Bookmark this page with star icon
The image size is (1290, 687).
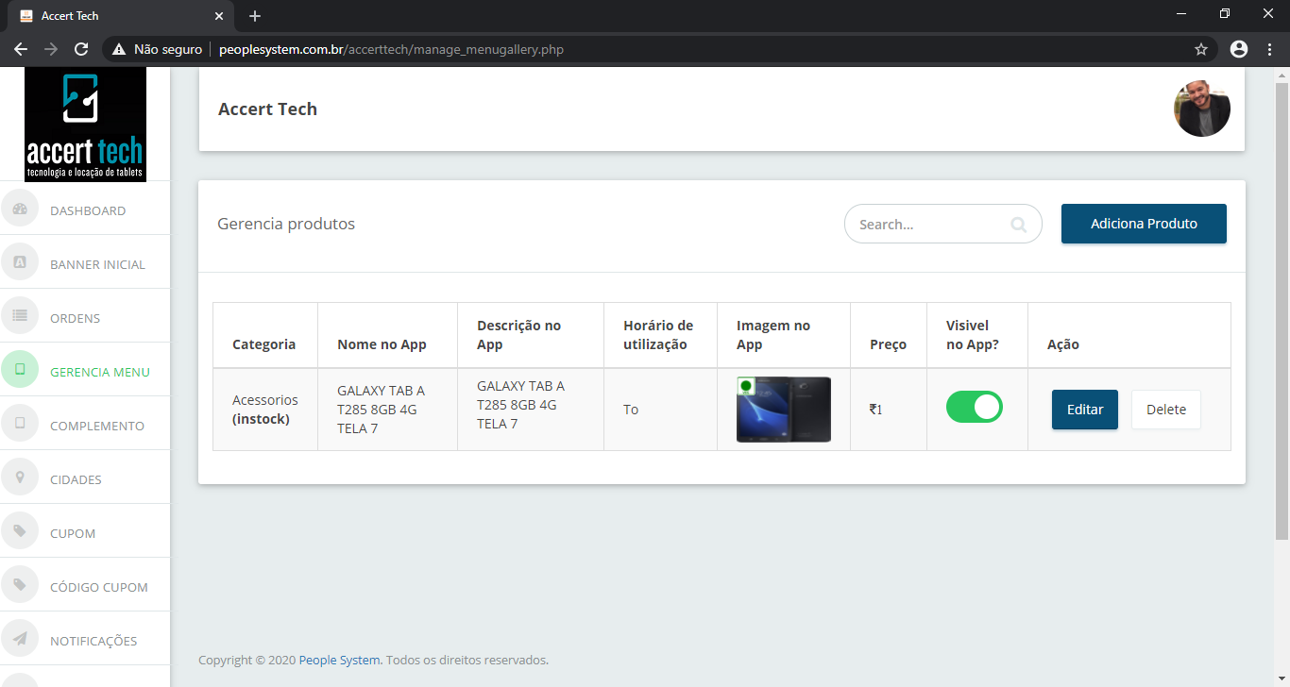pyautogui.click(x=1201, y=49)
